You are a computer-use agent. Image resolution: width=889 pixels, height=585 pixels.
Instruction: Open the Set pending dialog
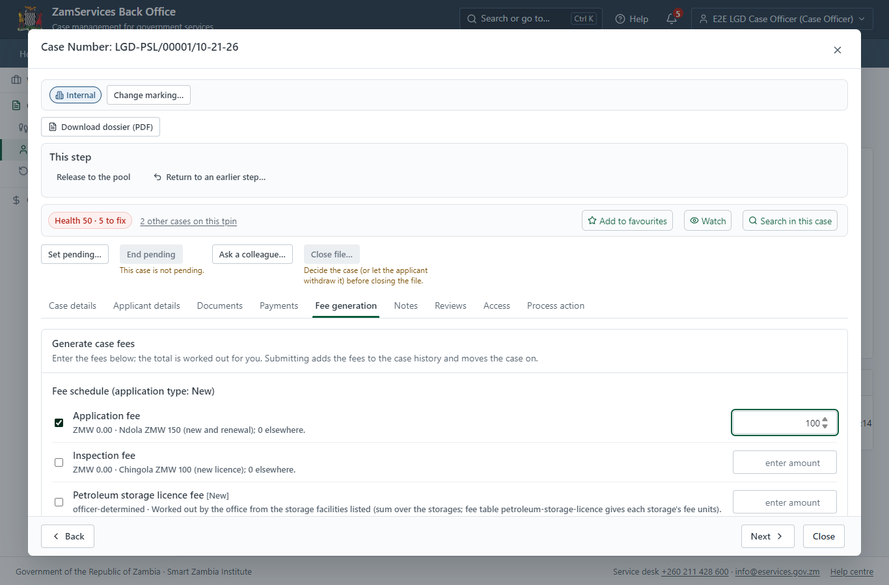(75, 254)
